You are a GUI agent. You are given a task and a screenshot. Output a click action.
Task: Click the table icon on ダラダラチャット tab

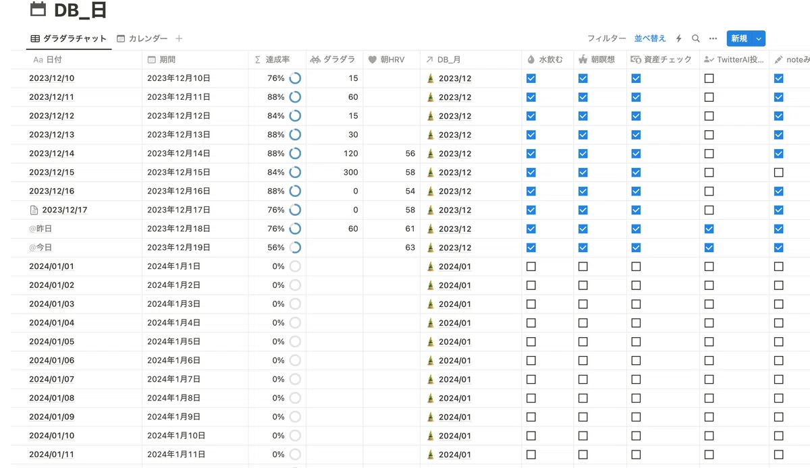pos(35,38)
